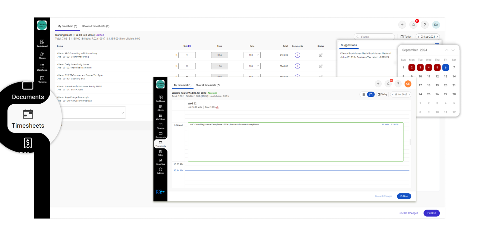
Task: Collapse September with the calendar up chevron
Action: click(x=447, y=50)
